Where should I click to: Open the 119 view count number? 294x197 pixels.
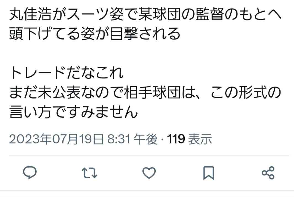click(176, 139)
